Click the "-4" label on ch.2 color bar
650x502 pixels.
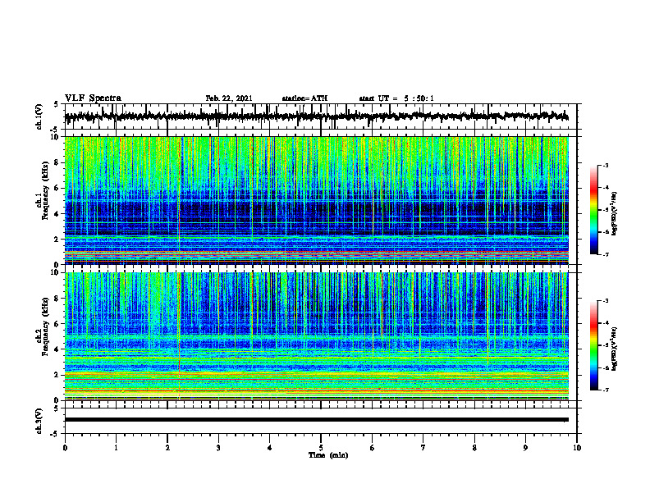click(x=606, y=323)
